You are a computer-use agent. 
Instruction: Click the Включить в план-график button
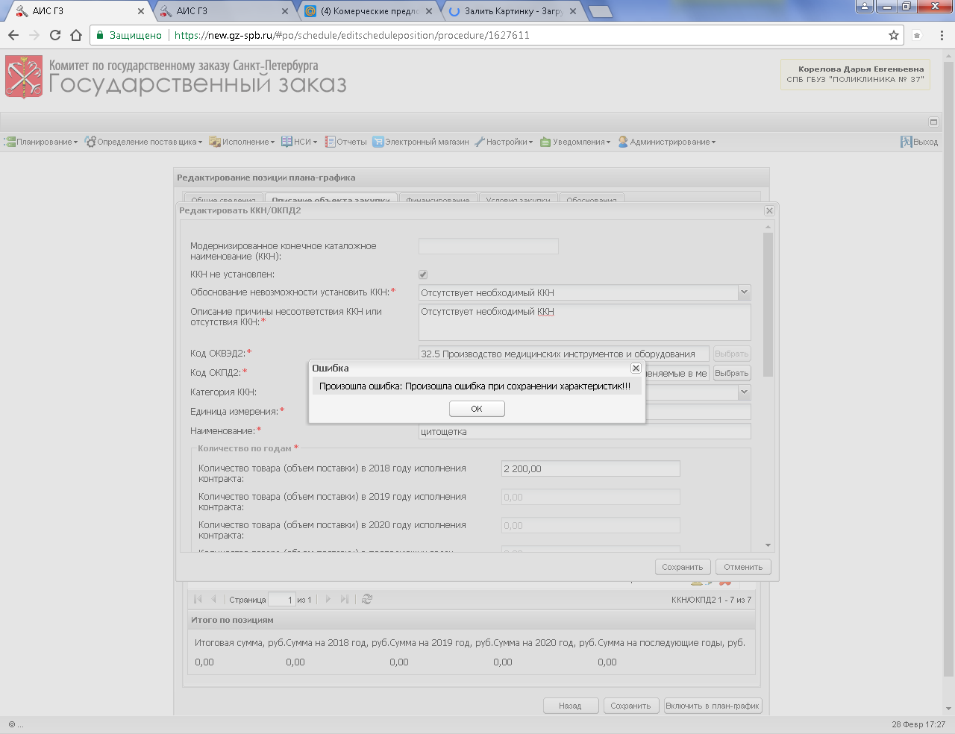[x=713, y=706]
